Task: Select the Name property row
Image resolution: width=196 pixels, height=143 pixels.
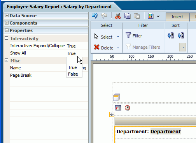Action: (49, 68)
